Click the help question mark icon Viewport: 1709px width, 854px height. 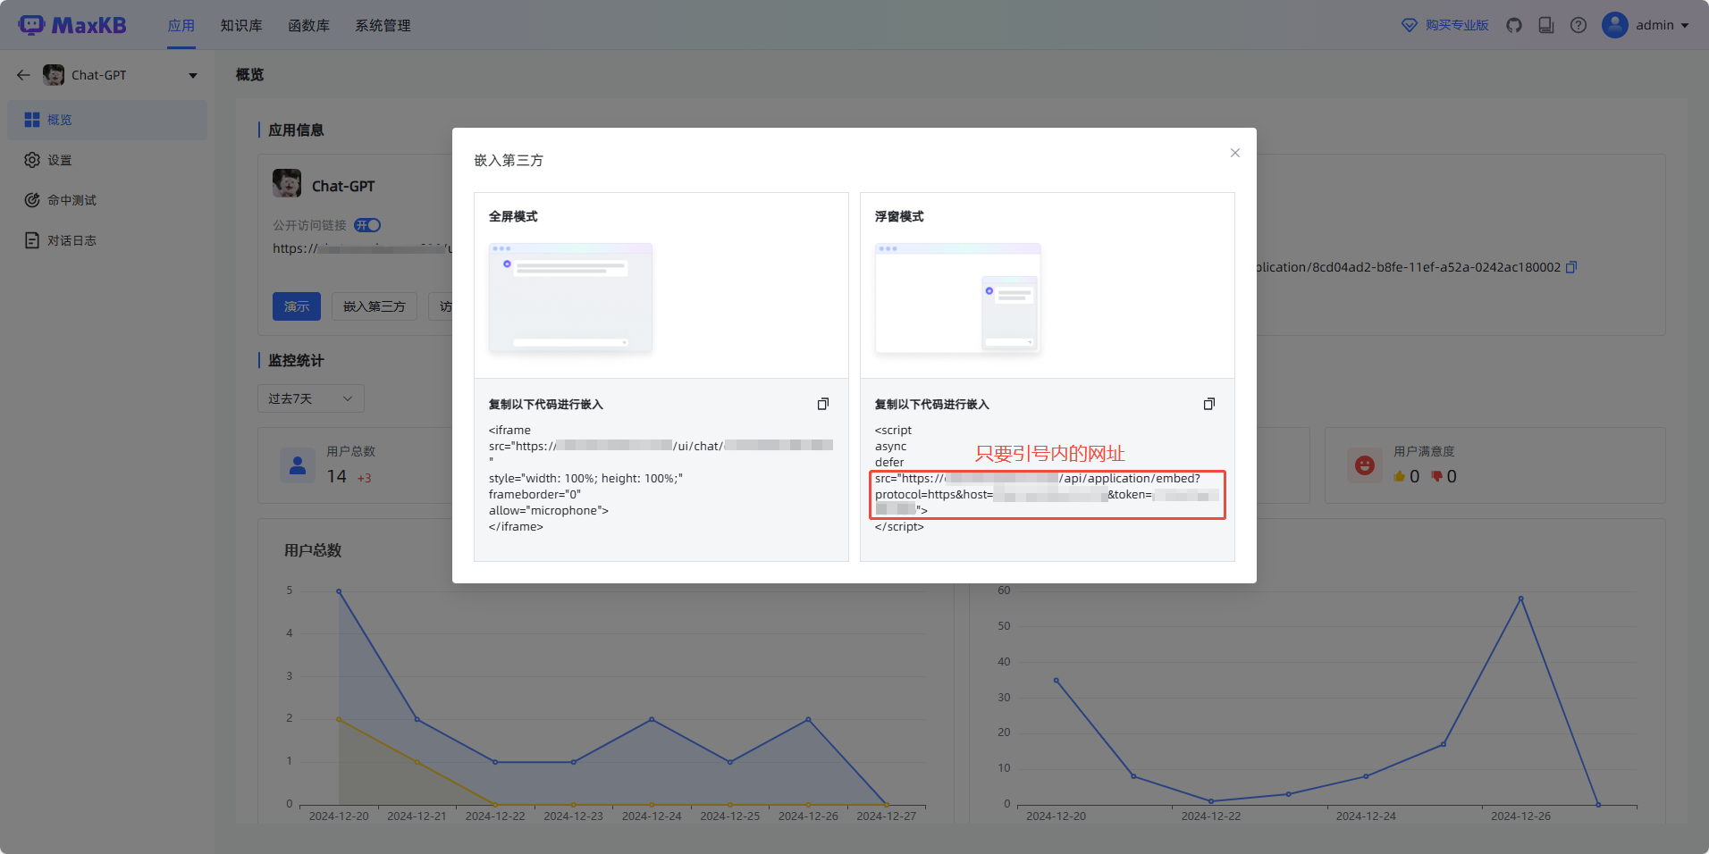tap(1579, 25)
